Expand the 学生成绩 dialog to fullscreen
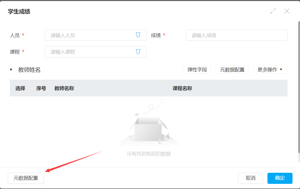This screenshot has width=300, height=189. tap(273, 11)
